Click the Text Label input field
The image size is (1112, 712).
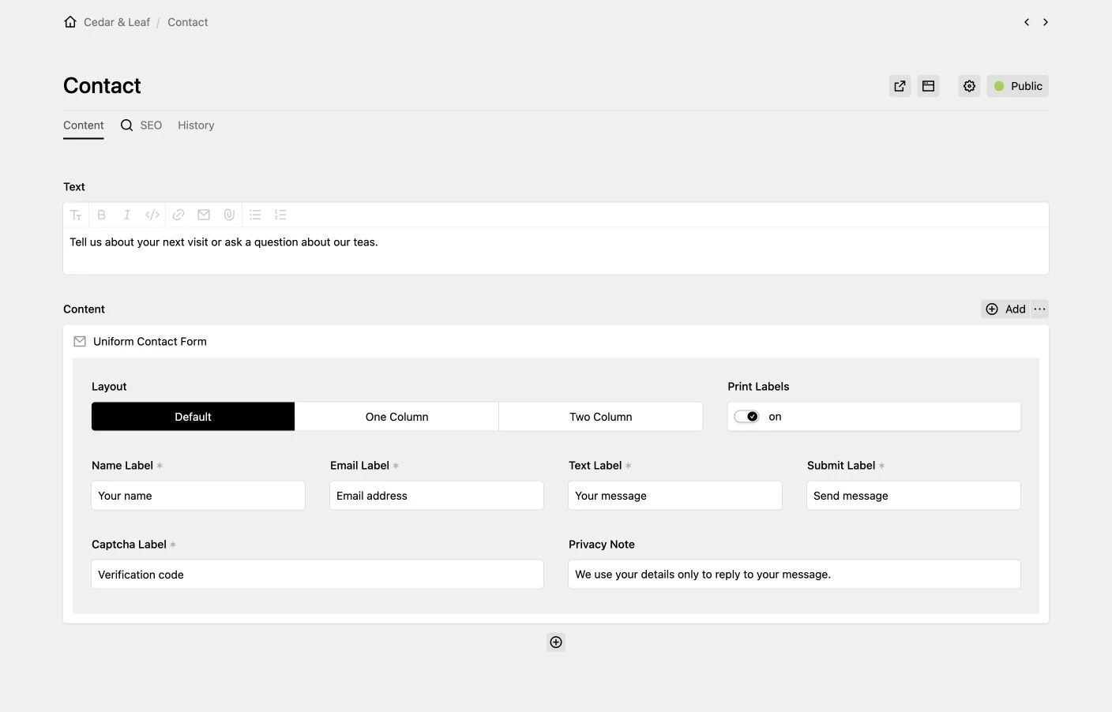675,496
